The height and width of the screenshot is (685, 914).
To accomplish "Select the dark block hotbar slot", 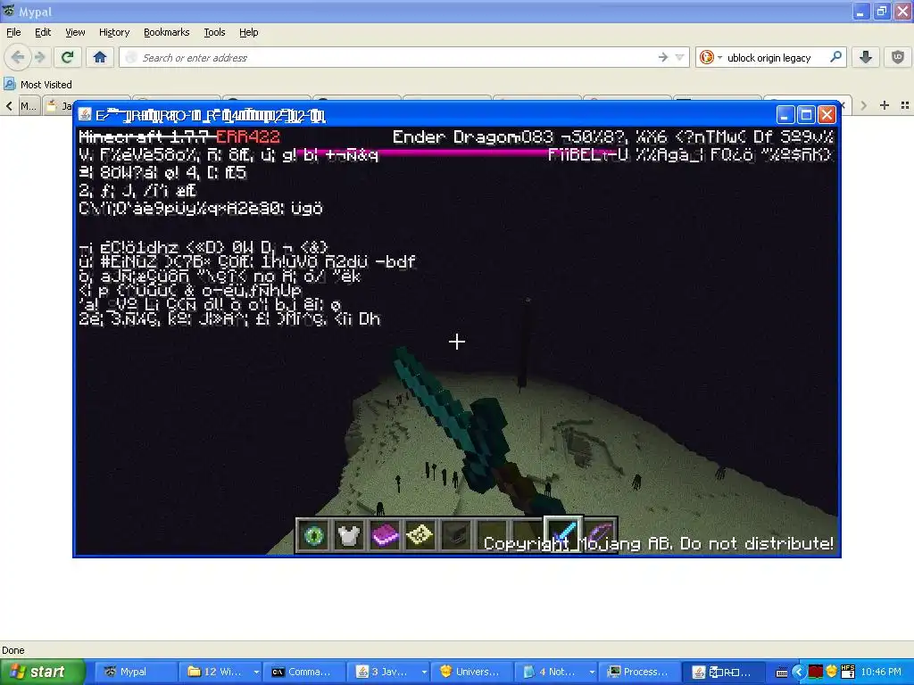I will coord(456,534).
